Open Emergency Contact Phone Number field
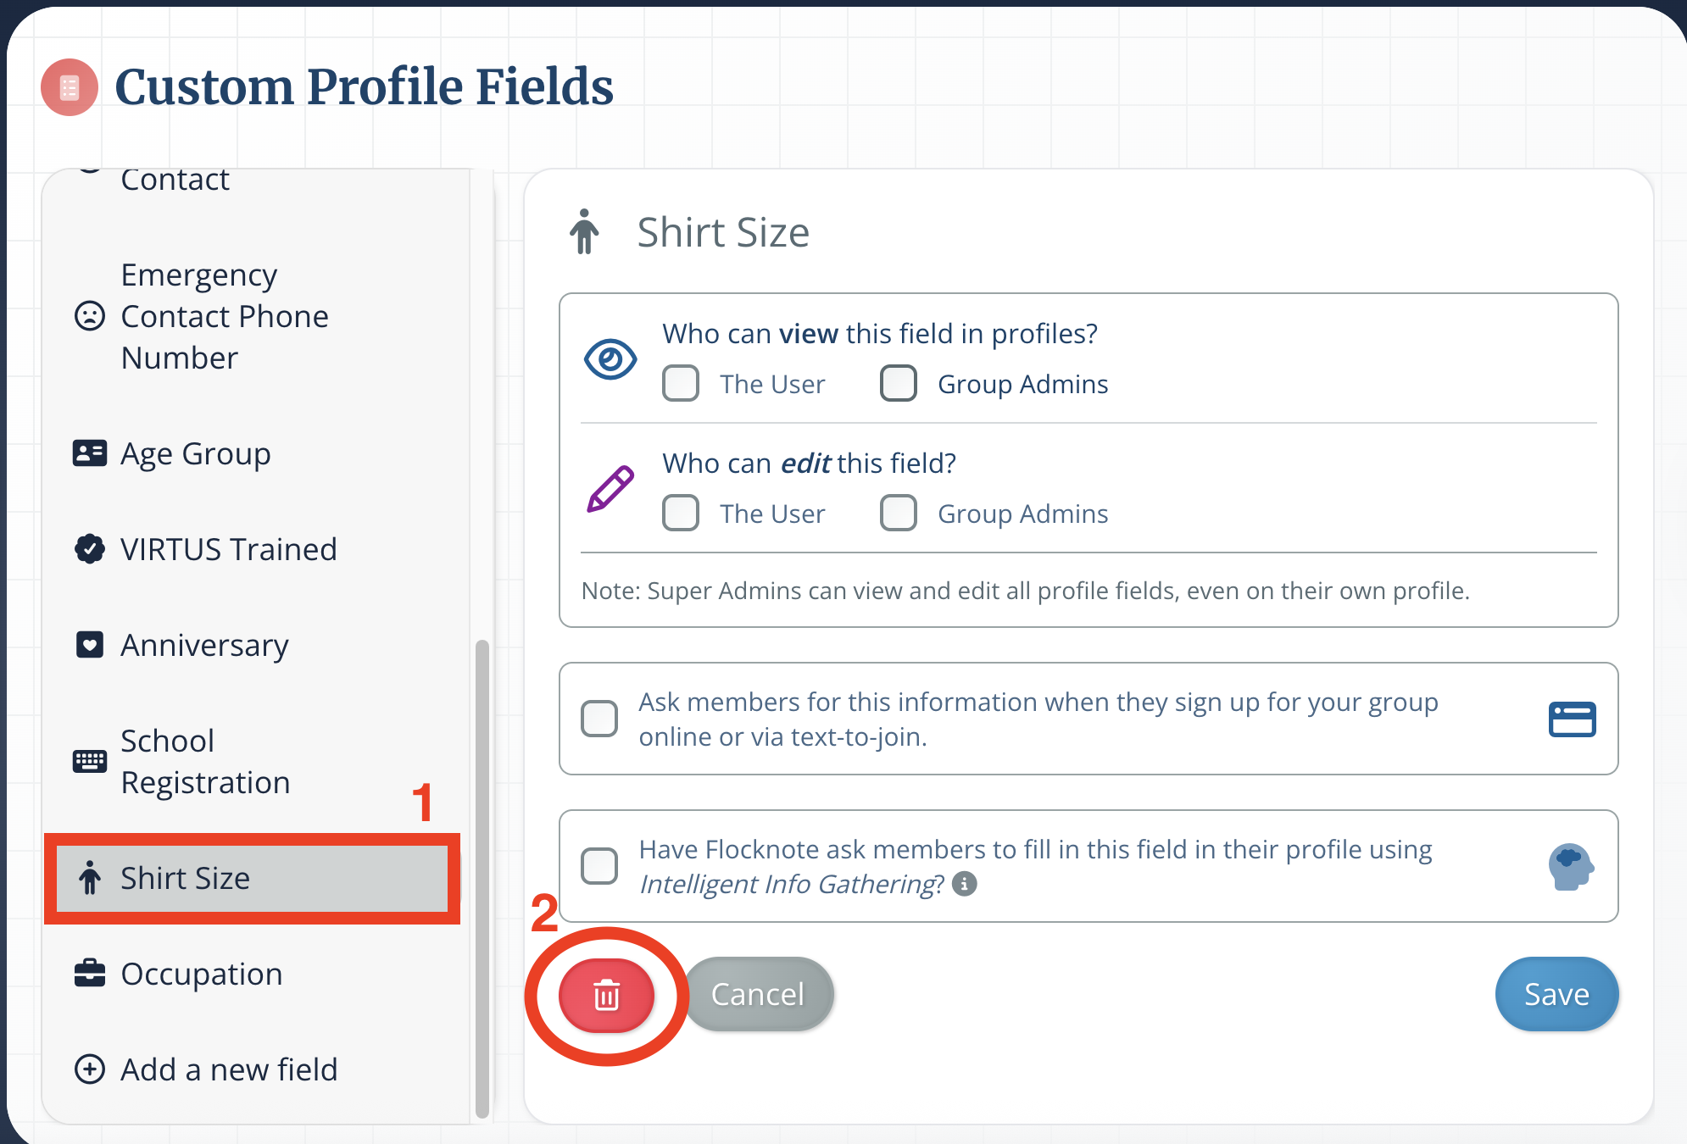The image size is (1687, 1144). point(224,317)
